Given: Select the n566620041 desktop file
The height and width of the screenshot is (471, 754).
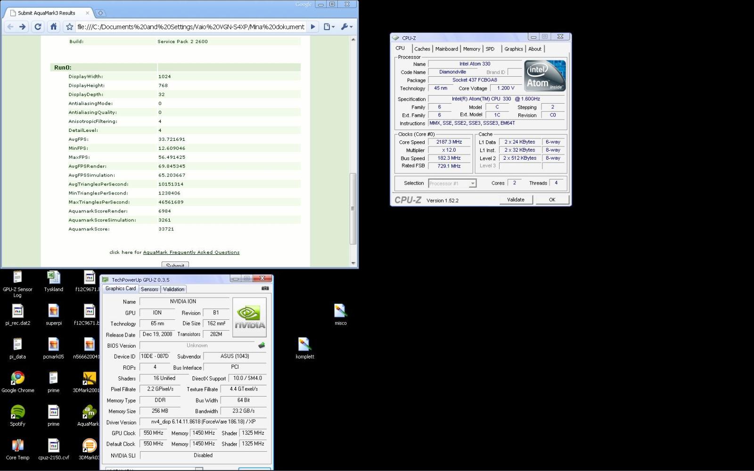Looking at the screenshot, I should click(x=87, y=349).
